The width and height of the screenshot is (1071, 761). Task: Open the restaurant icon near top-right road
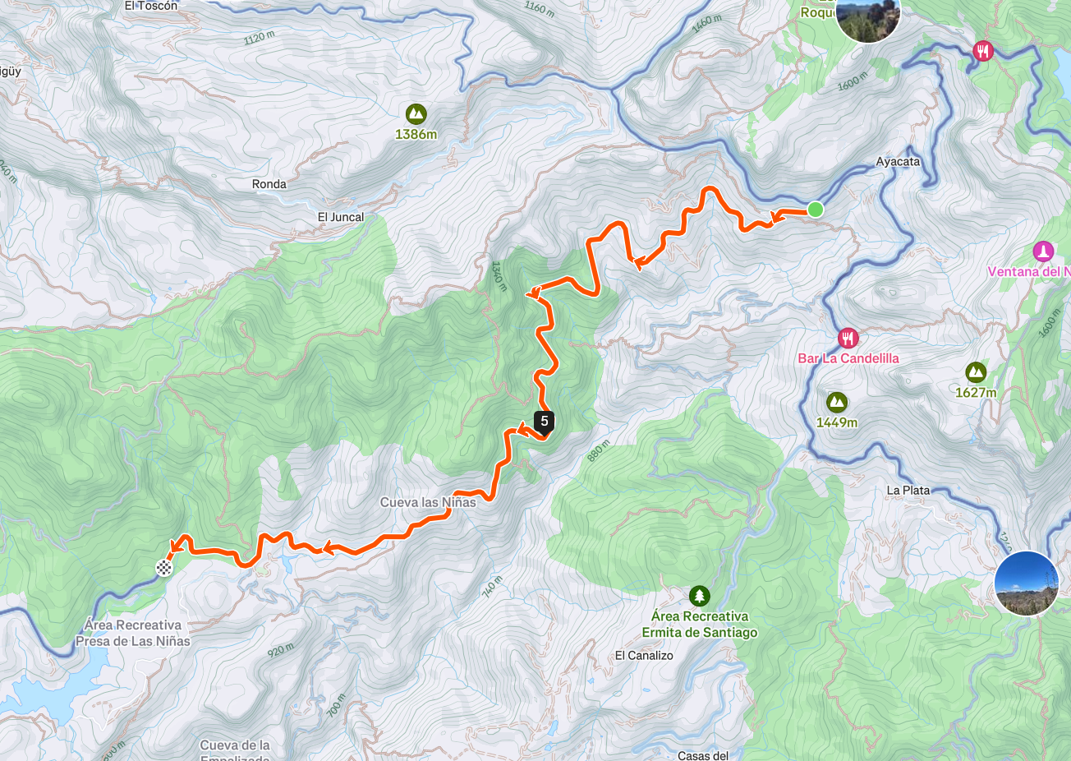(x=983, y=52)
